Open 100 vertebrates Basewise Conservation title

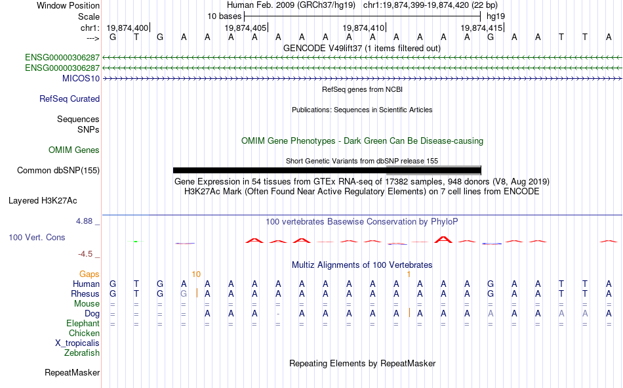(362, 222)
